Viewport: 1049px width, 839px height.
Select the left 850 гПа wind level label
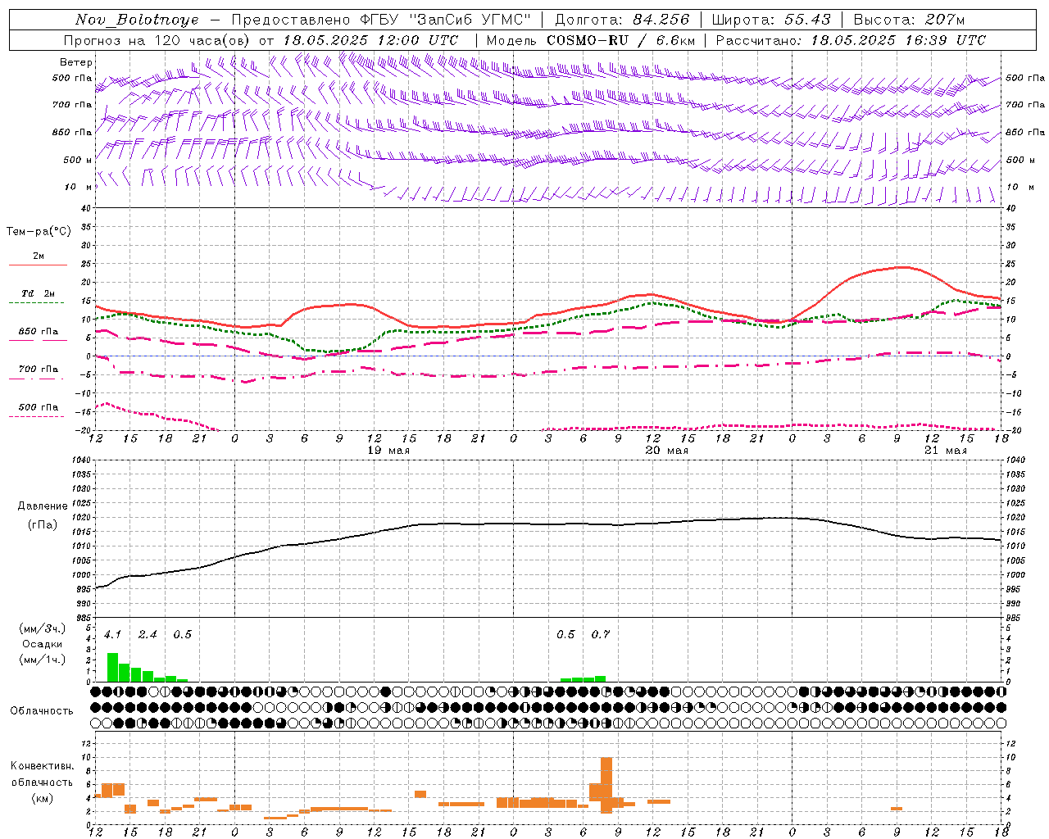click(72, 132)
